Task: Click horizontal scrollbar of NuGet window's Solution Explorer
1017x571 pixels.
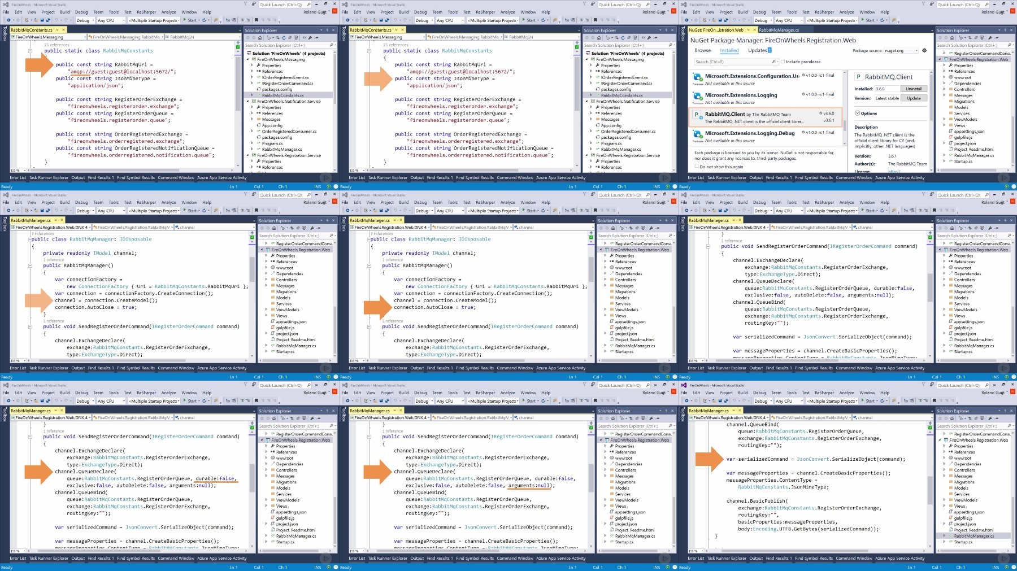Action: [x=969, y=170]
